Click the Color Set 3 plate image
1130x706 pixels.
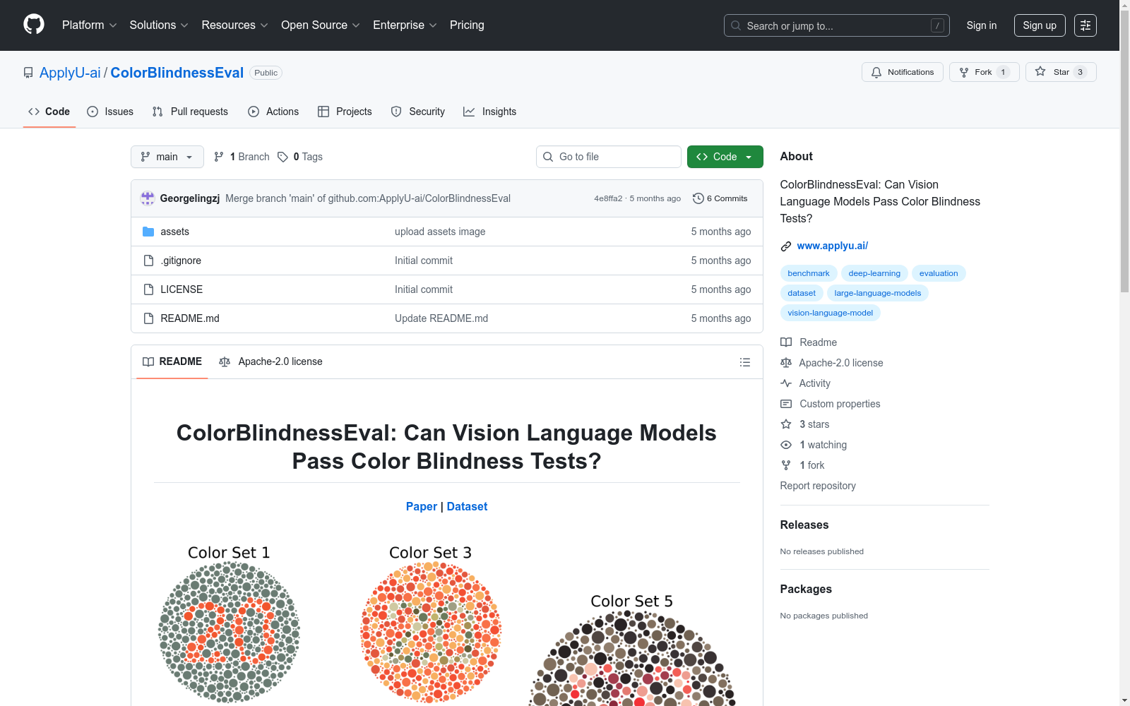click(431, 624)
